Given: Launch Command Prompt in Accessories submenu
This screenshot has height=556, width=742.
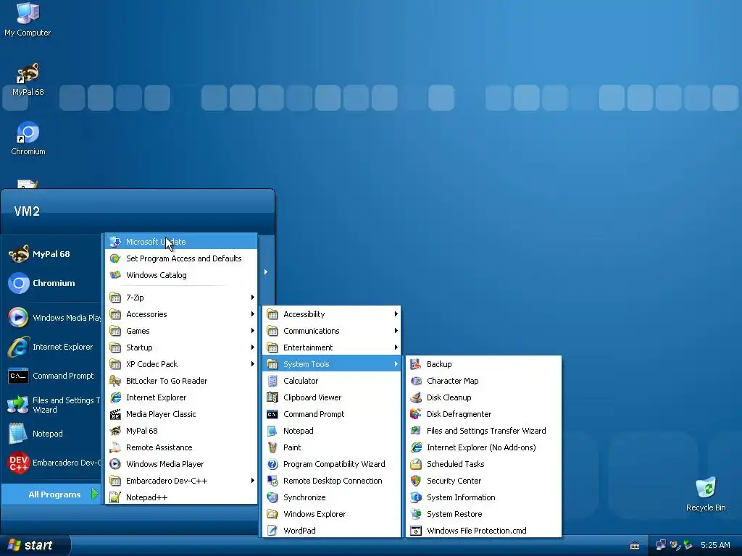Looking at the screenshot, I should [x=331, y=414].
